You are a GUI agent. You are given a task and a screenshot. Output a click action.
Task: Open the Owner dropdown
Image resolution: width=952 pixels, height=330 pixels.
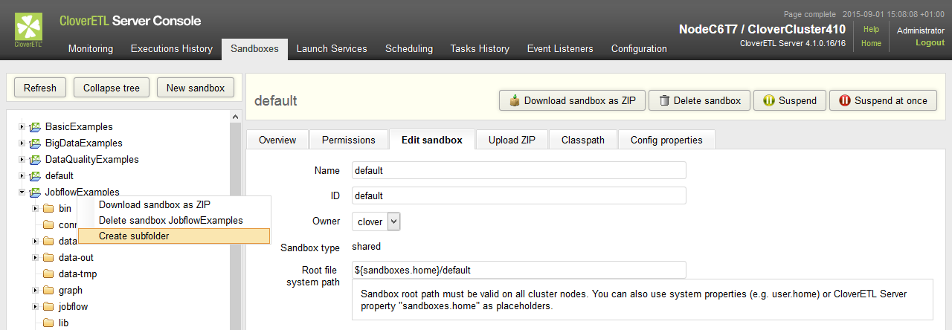[376, 221]
